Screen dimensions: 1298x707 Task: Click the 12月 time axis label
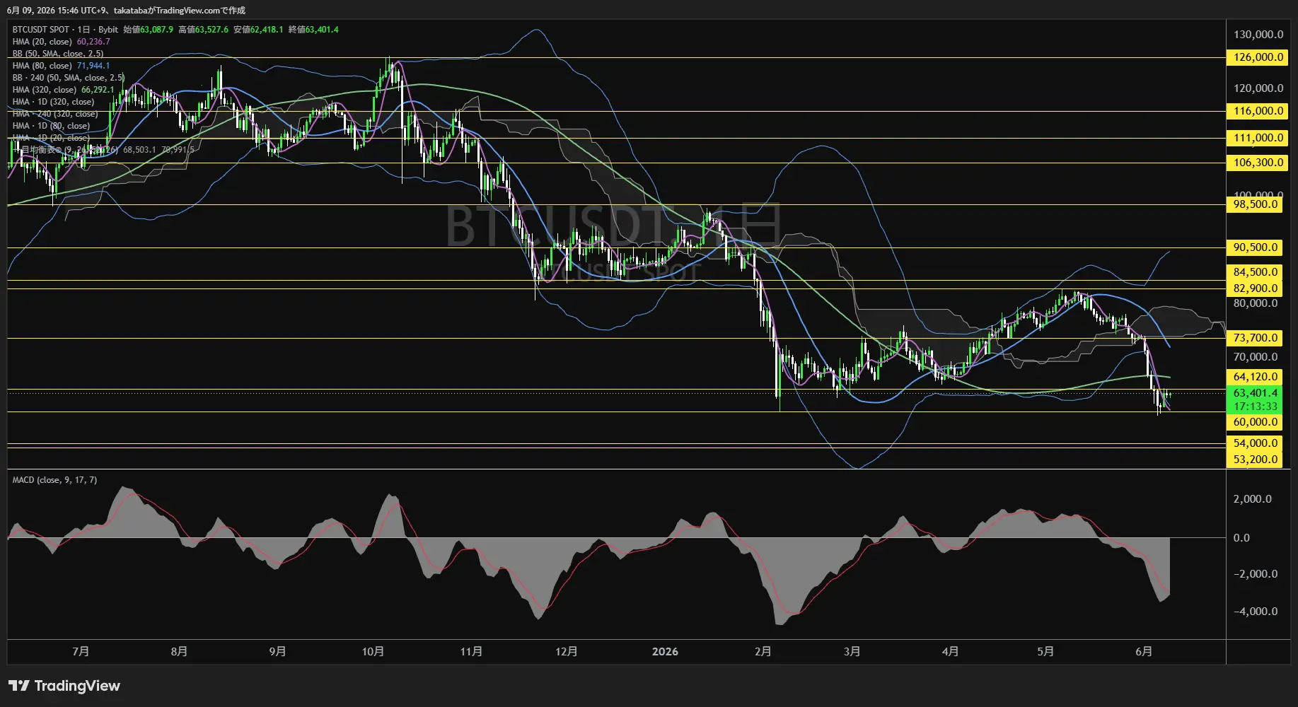coord(566,652)
